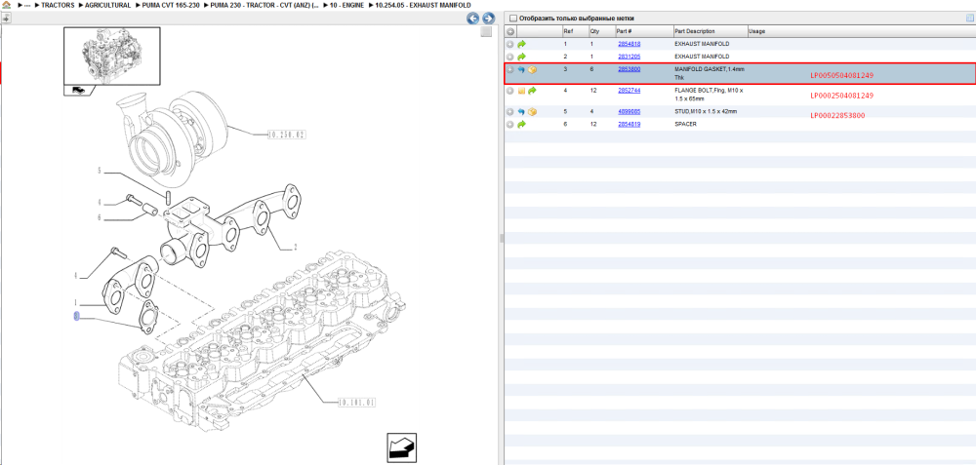This screenshot has height=465, width=976.
Task: Open the yellow note icon on the FLANGE BOLT row
Action: tap(521, 91)
